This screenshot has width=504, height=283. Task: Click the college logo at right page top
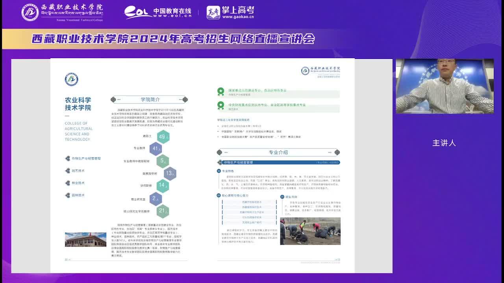pyautogui.click(x=305, y=71)
